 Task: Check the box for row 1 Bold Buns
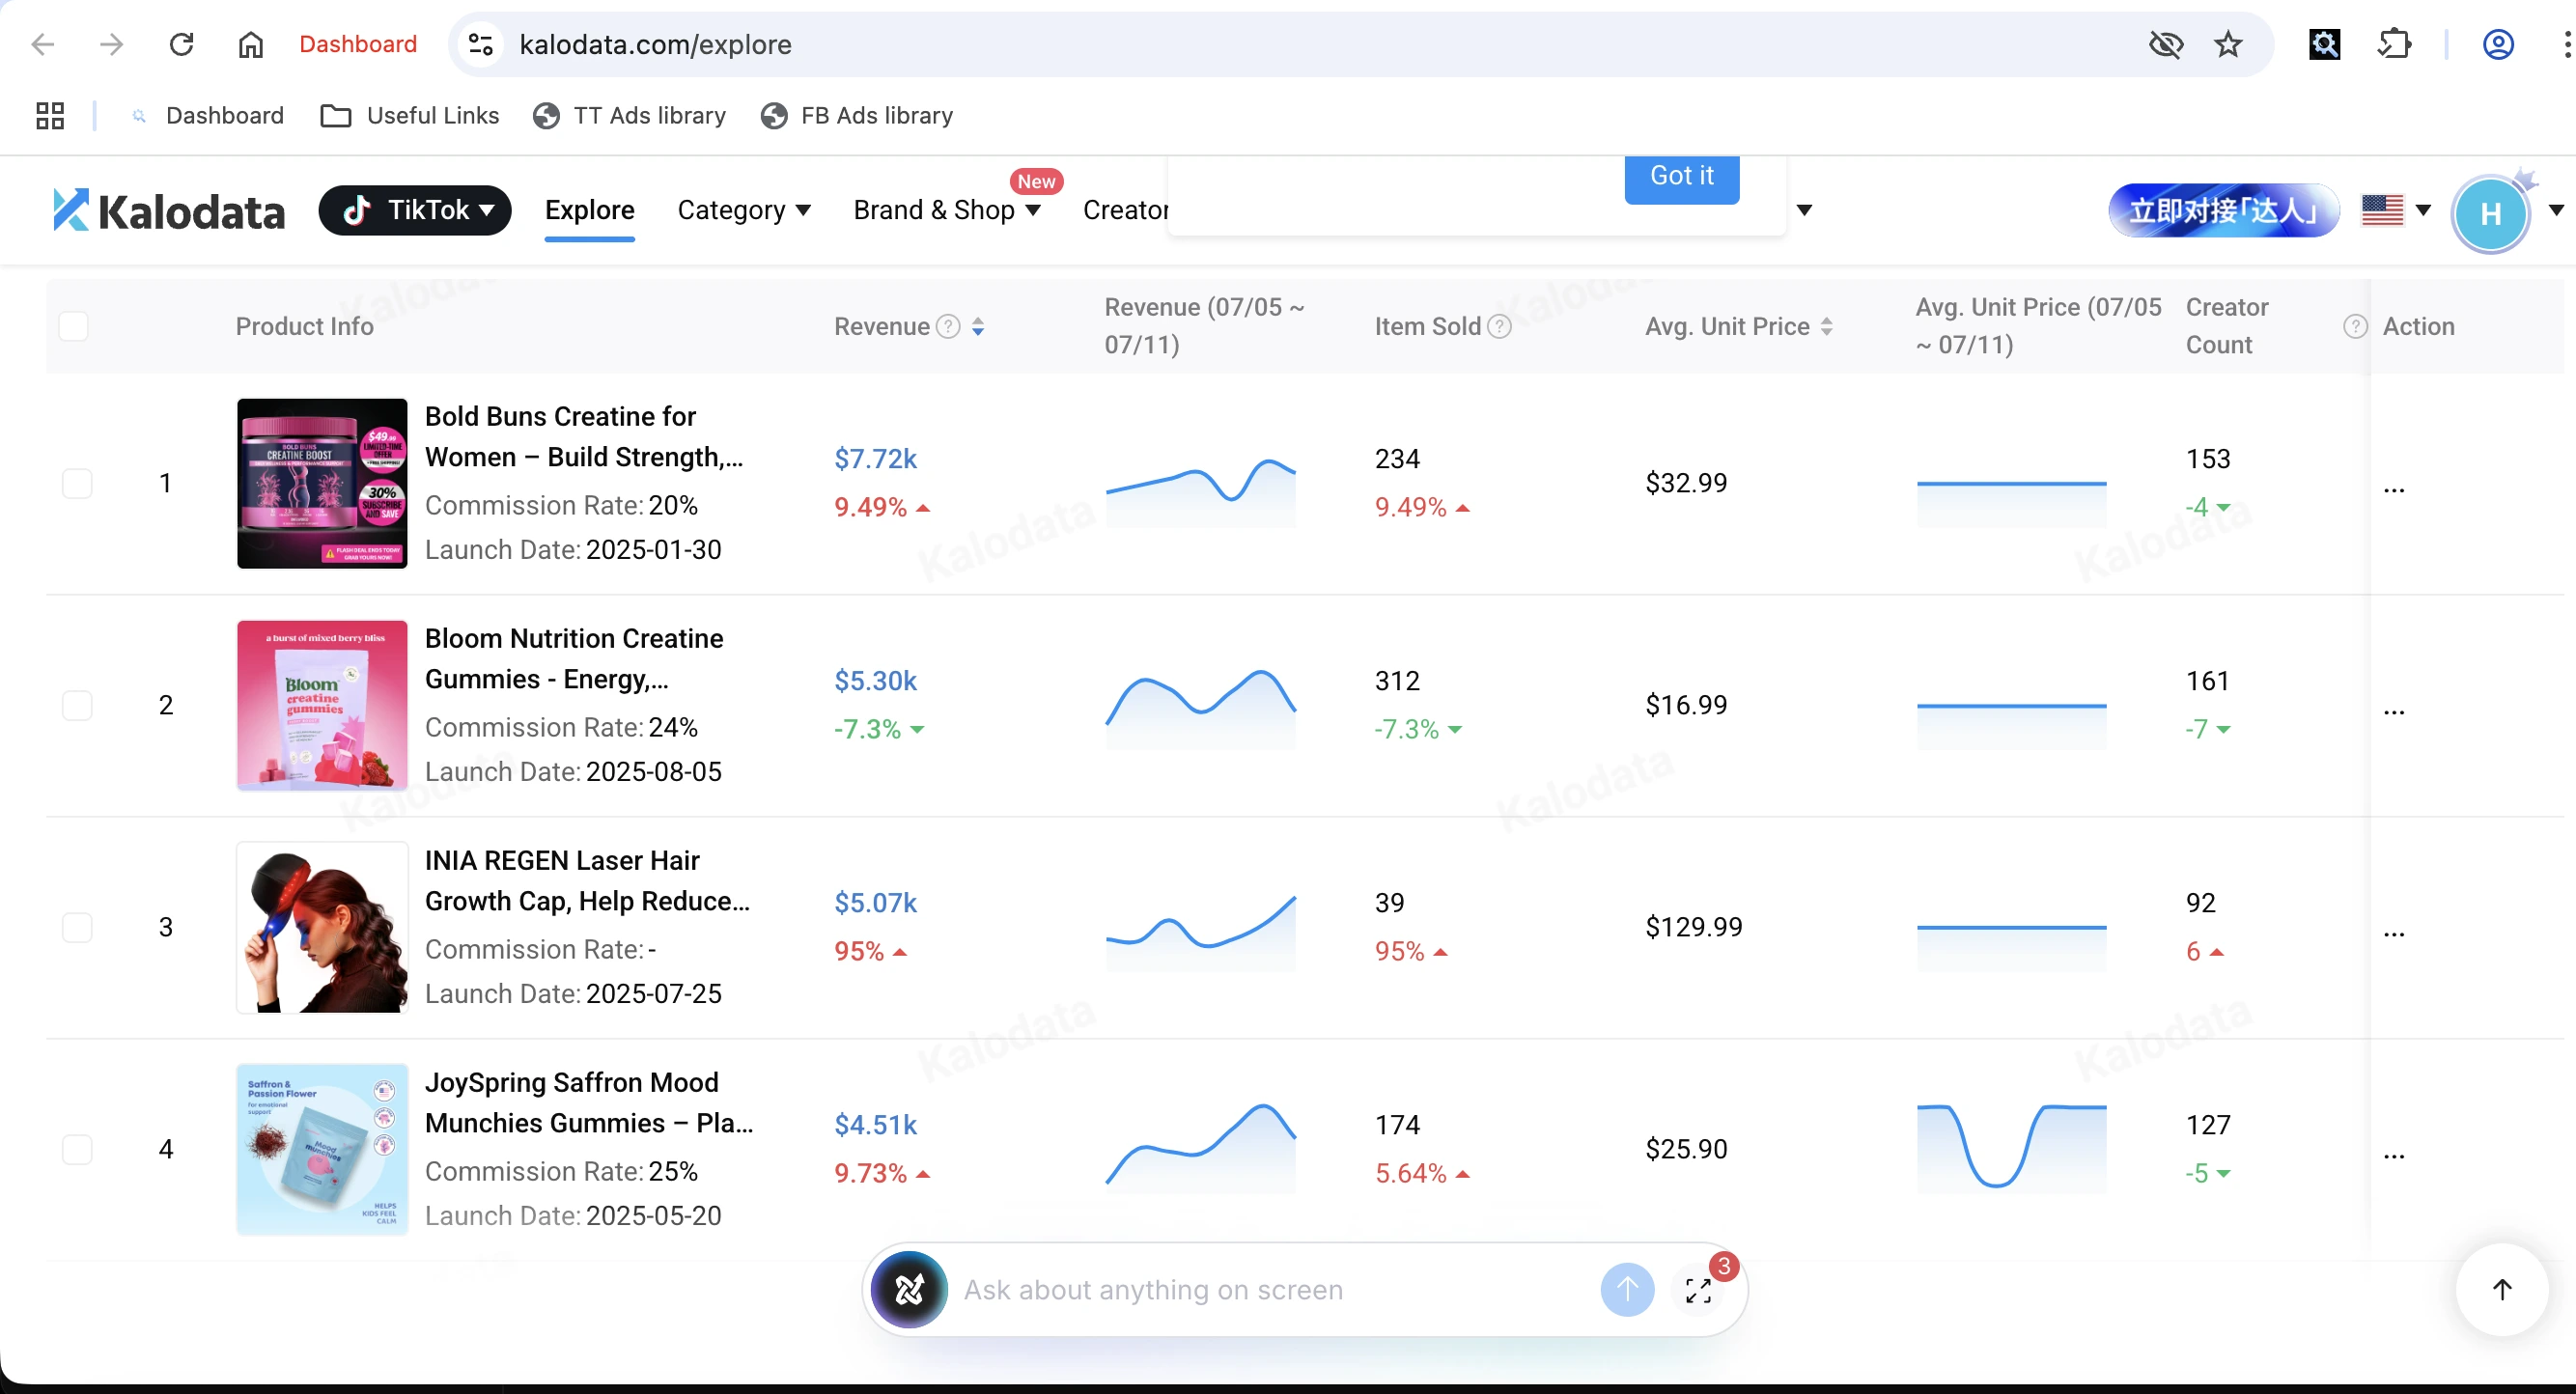[77, 484]
